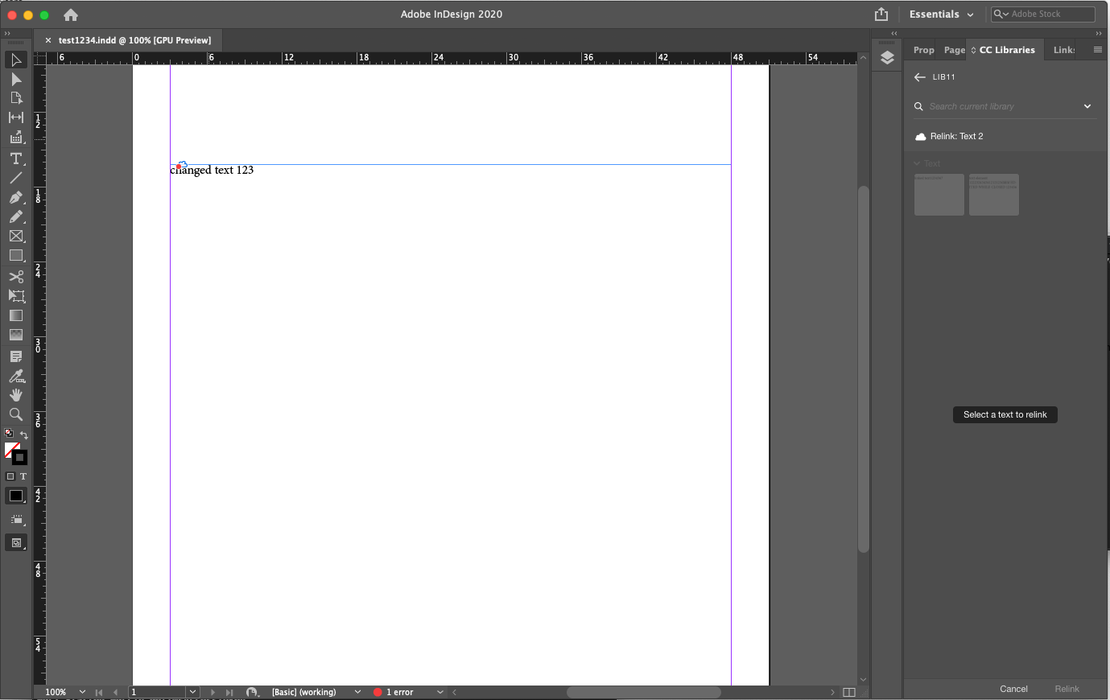Select the Zoom tool
The image size is (1110, 700).
pyautogui.click(x=16, y=414)
